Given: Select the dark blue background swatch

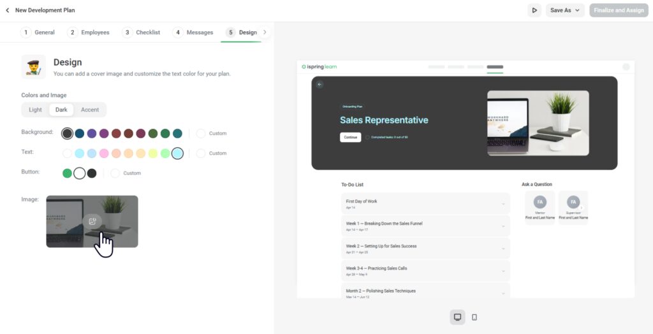Looking at the screenshot, I should click(80, 133).
